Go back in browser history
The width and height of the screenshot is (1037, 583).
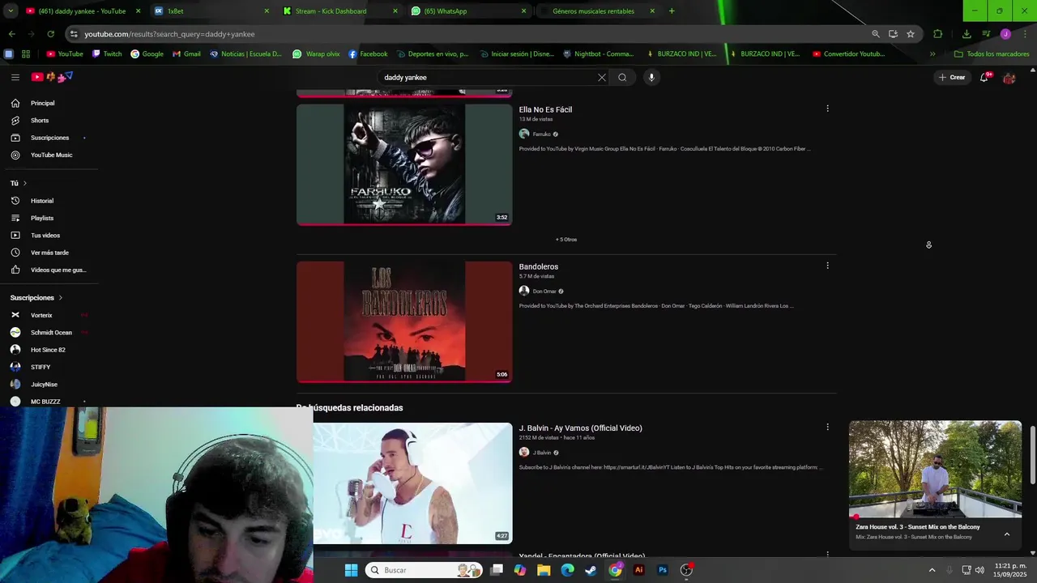click(11, 34)
